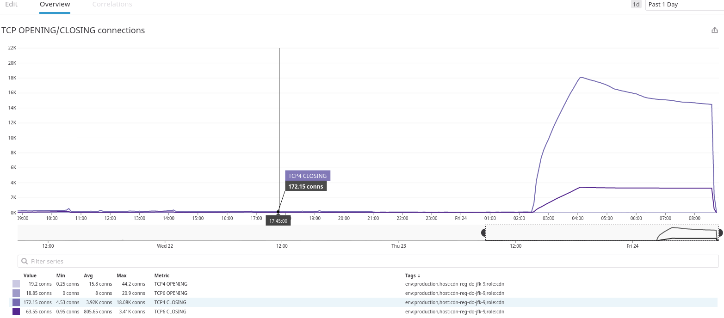
Task: Click the Fri 24 label on the graph x-axis
Action: 461,218
